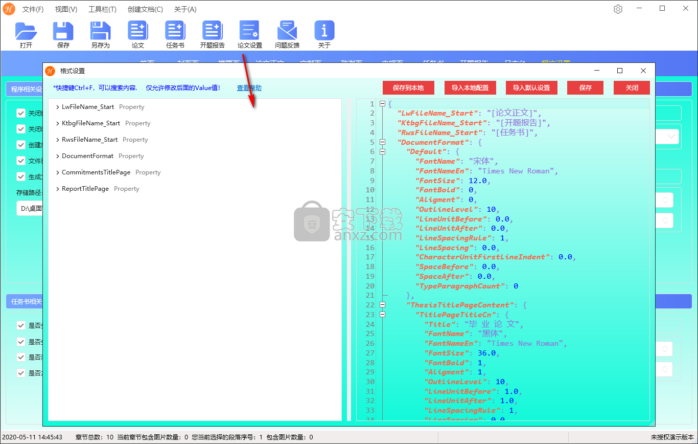Click line number 21 in the editor gutter
The height and width of the screenshot is (444, 698).
tap(370, 296)
